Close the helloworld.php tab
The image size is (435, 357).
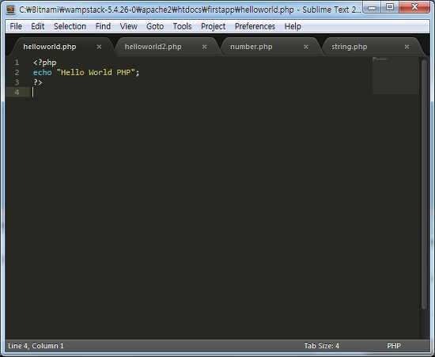tap(99, 47)
